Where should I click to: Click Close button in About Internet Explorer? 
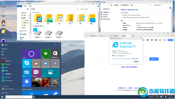(136, 62)
